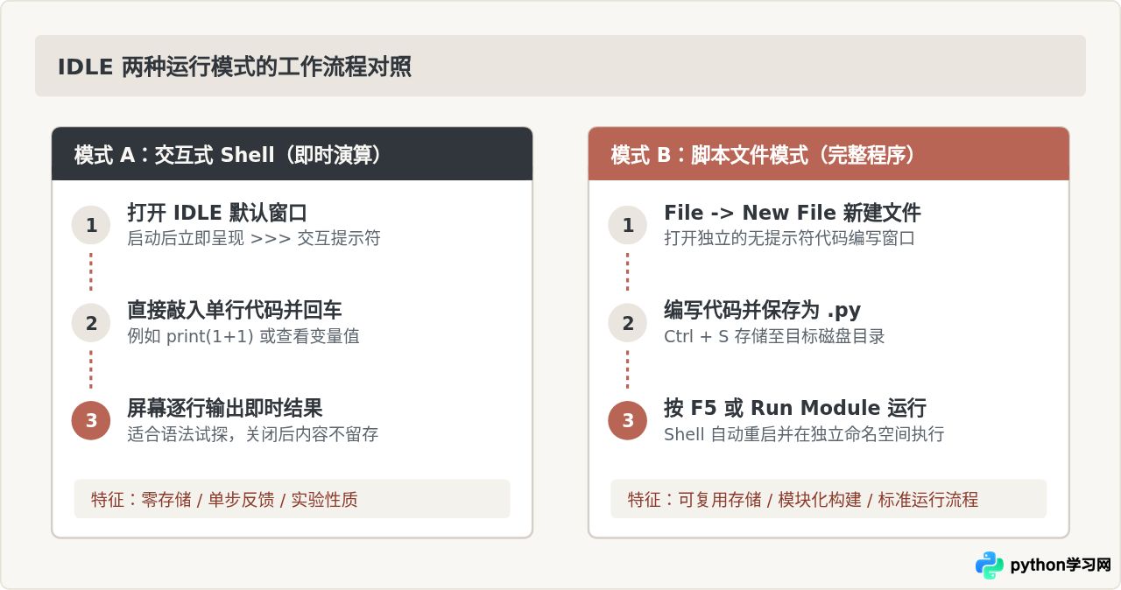The height and width of the screenshot is (590, 1121).
Task: Click the heading "直接敲入单行代码并回车"
Action: click(235, 310)
